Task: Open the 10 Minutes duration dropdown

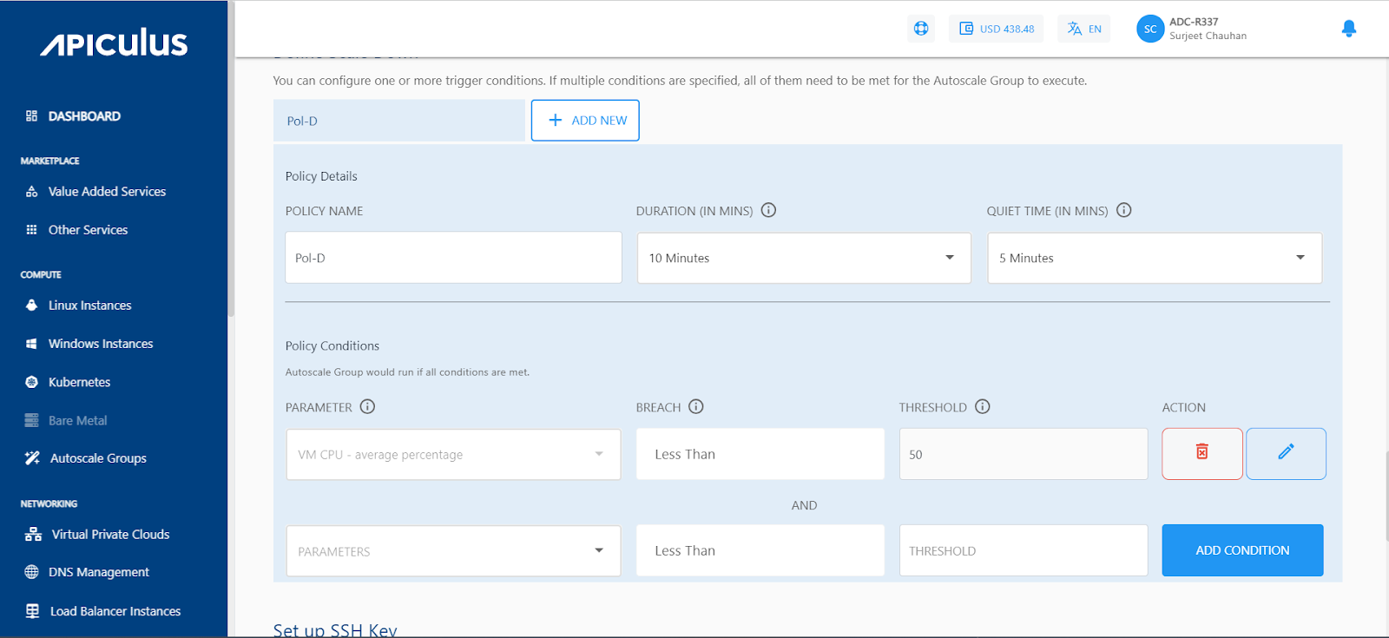Action: (803, 258)
